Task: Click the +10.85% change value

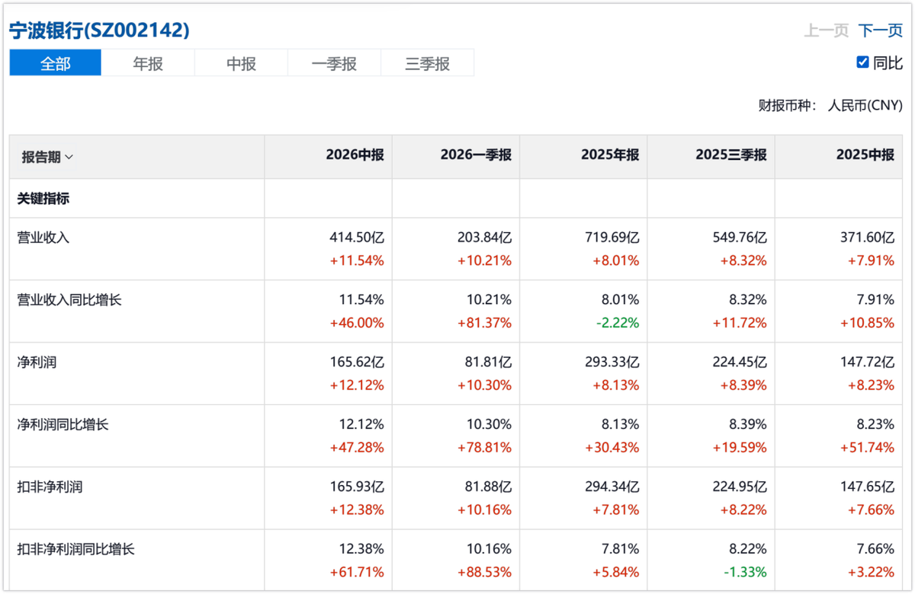Action: 868,323
